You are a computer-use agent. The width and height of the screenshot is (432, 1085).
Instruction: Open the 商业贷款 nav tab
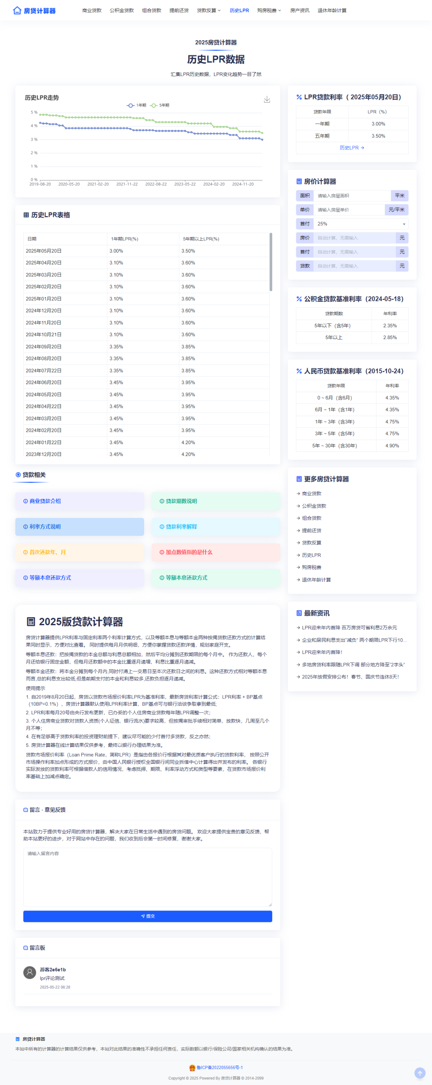tap(92, 11)
